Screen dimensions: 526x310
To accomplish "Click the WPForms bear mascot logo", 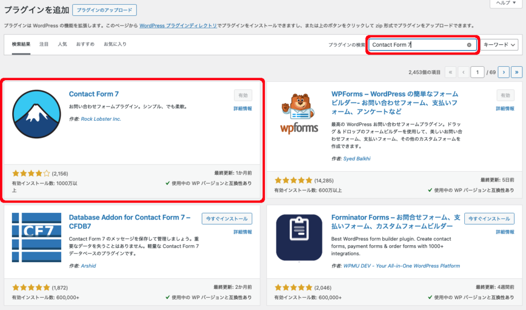I will 298,114.
